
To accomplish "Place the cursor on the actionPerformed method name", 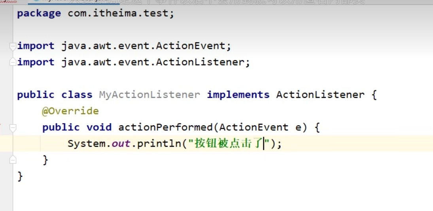I will (165, 127).
